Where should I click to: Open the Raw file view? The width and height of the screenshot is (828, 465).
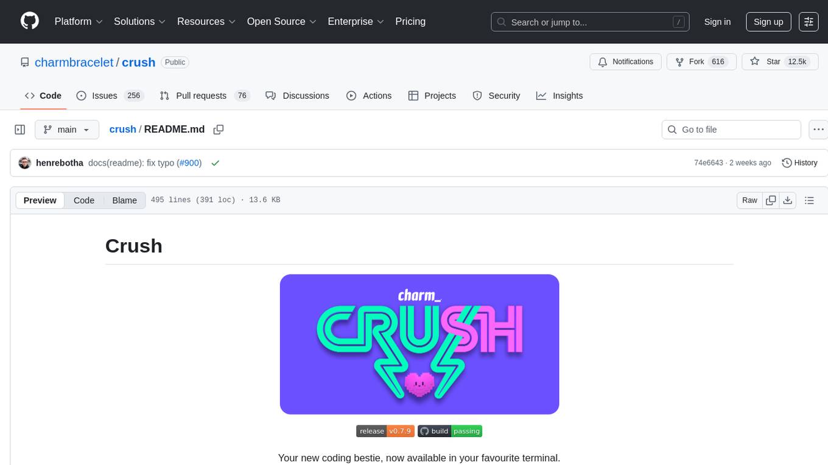coord(749,200)
